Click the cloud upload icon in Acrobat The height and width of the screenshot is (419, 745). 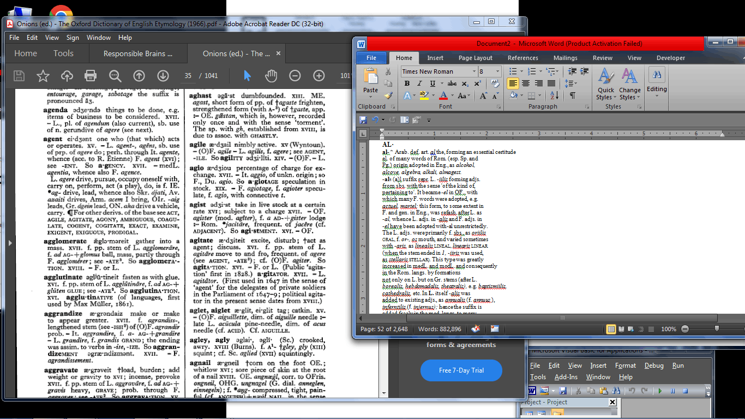click(x=67, y=76)
